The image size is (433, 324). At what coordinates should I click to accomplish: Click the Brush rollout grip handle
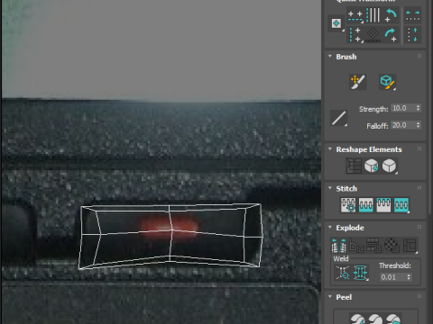[419, 56]
